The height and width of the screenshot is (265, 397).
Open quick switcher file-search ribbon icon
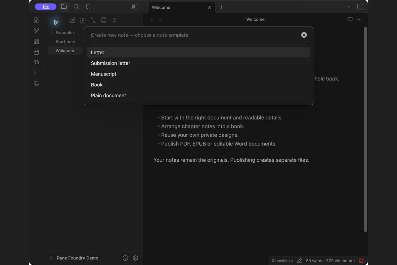[36, 20]
